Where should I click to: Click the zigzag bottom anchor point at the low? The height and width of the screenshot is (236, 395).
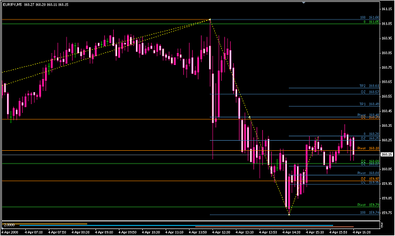pyautogui.click(x=289, y=215)
